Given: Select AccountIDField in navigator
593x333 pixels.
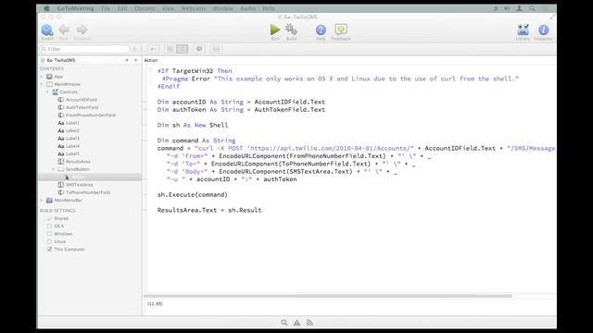Looking at the screenshot, I should 81,100.
